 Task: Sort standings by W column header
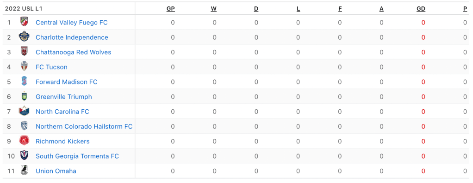(x=213, y=9)
